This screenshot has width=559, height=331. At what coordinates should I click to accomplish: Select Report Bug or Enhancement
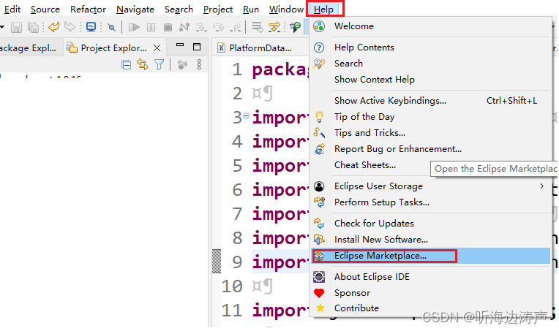click(431, 149)
